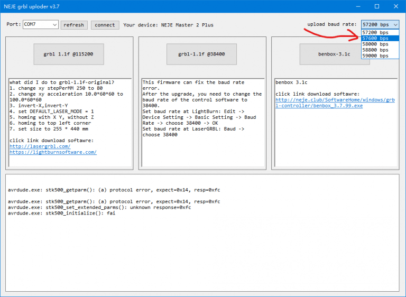Close the NEJE uploader window
This screenshot has height=297, width=406.
[396, 6]
